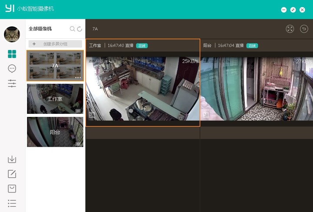Open the shopping bag store icon
The height and width of the screenshot is (212, 313).
coord(12,189)
